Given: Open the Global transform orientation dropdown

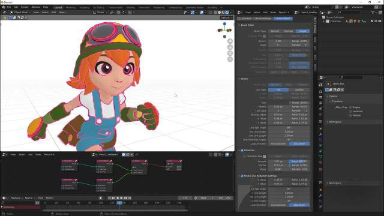Looking at the screenshot, I should [x=100, y=12].
